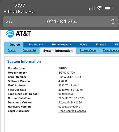Tap the cellular signal bars icon
The width and height of the screenshot is (119, 132).
92,8
